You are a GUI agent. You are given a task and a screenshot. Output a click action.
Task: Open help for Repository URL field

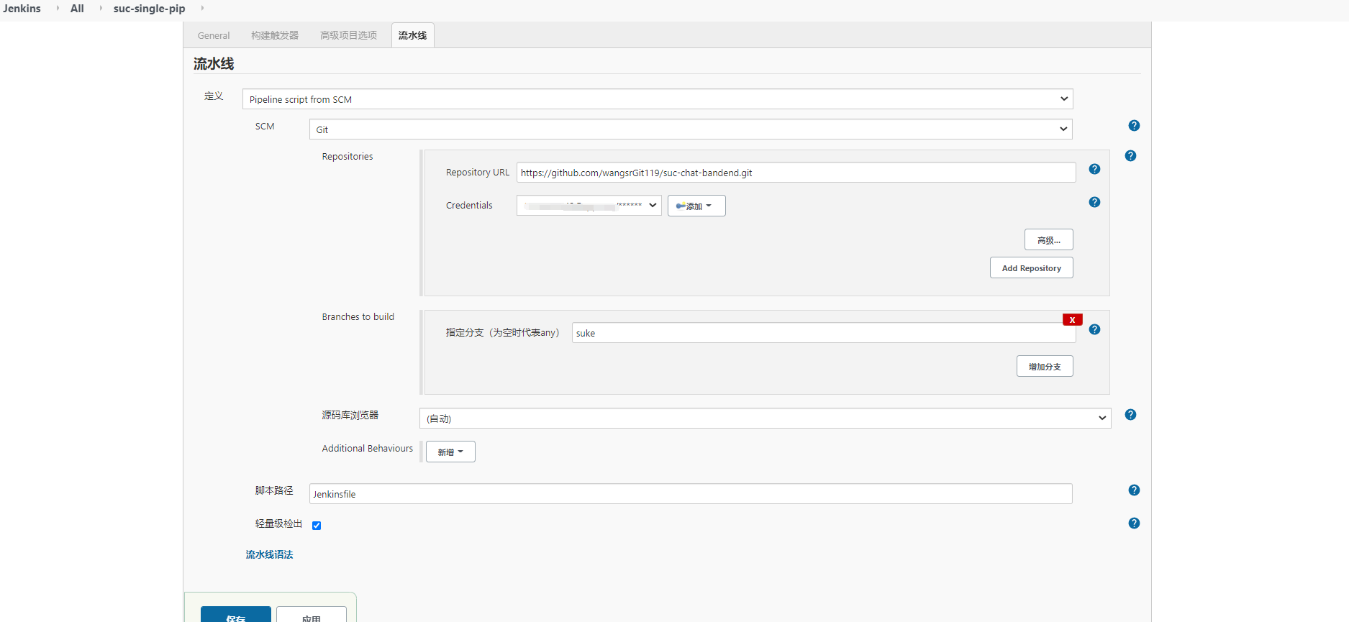(1094, 169)
